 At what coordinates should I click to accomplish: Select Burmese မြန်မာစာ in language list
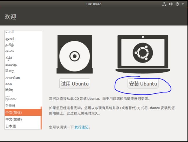coord(23,99)
